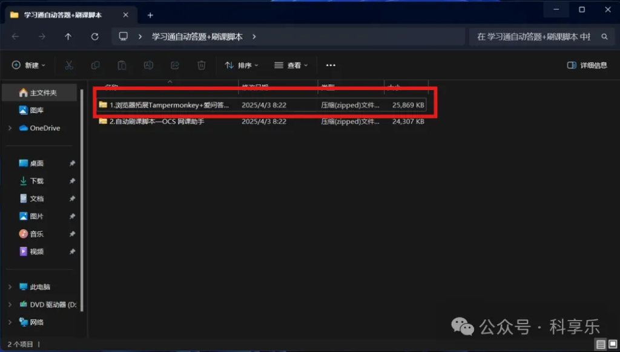Switch to details list view in status bar

601,344
